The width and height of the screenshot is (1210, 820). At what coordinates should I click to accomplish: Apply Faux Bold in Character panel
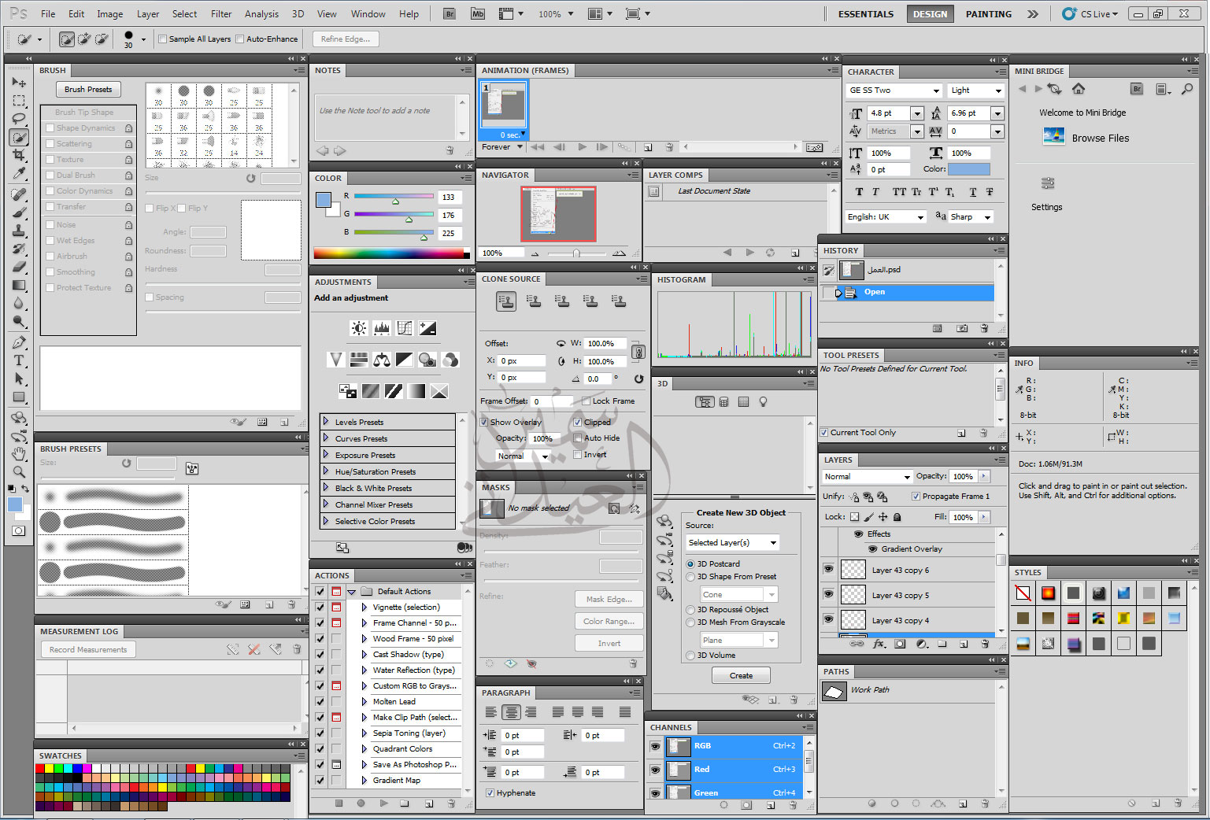859,192
